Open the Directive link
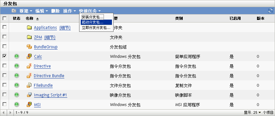 click(42, 66)
